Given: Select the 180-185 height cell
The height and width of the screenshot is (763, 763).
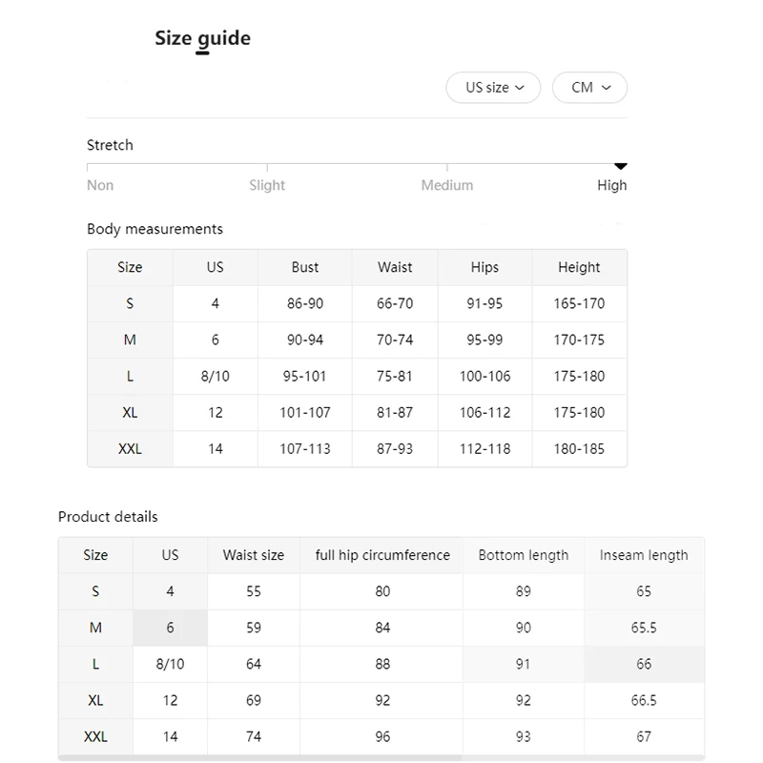Looking at the screenshot, I should tap(579, 448).
